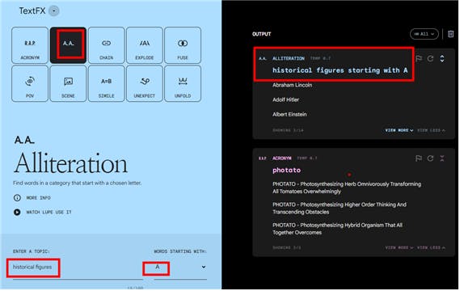
Task: Click the Alliteration label in output card
Action: (x=289, y=58)
